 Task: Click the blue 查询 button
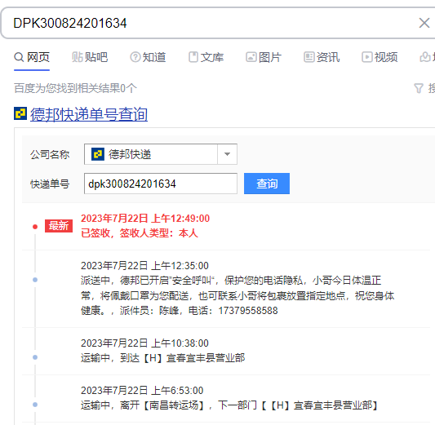tap(267, 184)
